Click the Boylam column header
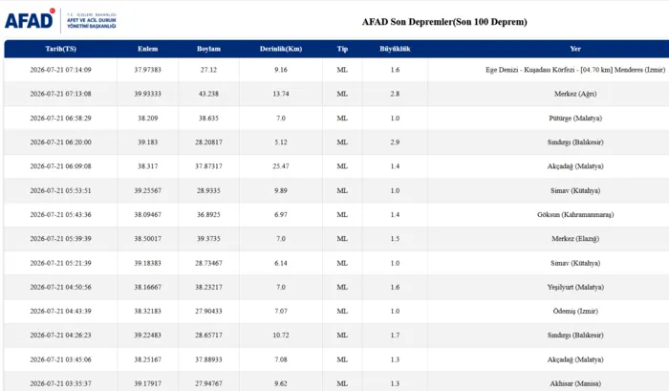The image size is (669, 391). pos(208,49)
